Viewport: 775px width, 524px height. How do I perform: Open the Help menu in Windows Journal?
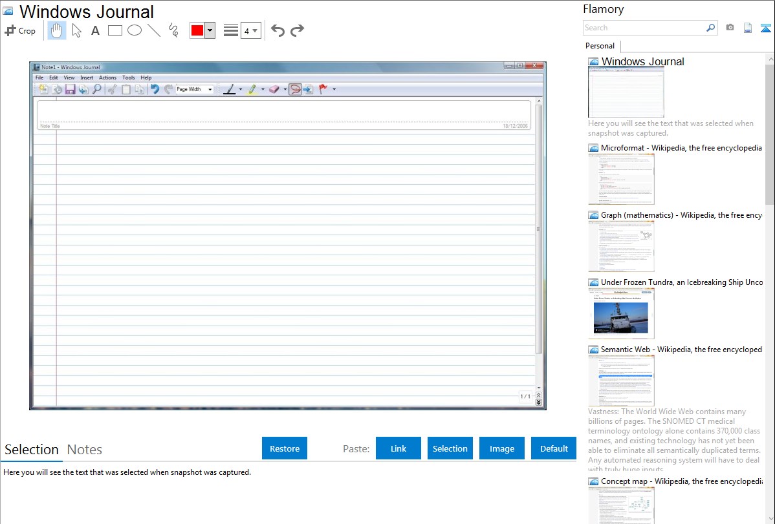[x=146, y=78]
